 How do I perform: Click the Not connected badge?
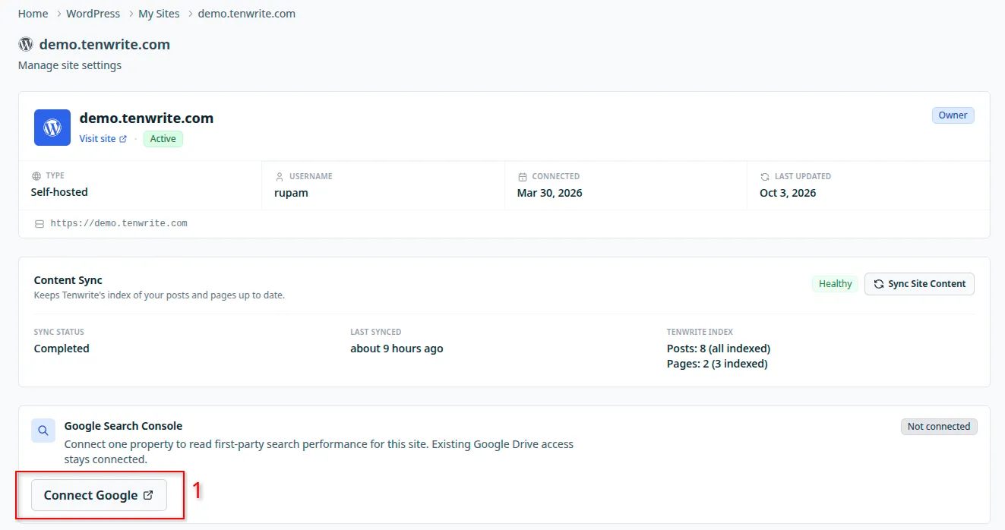click(x=939, y=427)
